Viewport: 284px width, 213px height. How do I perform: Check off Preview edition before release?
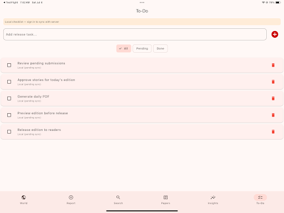[9, 115]
